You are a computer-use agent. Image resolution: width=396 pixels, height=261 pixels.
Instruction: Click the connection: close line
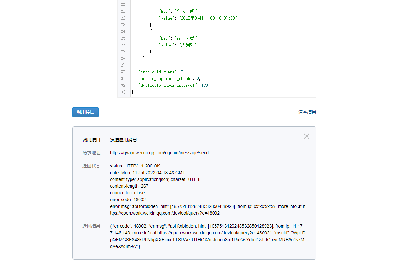point(127,193)
